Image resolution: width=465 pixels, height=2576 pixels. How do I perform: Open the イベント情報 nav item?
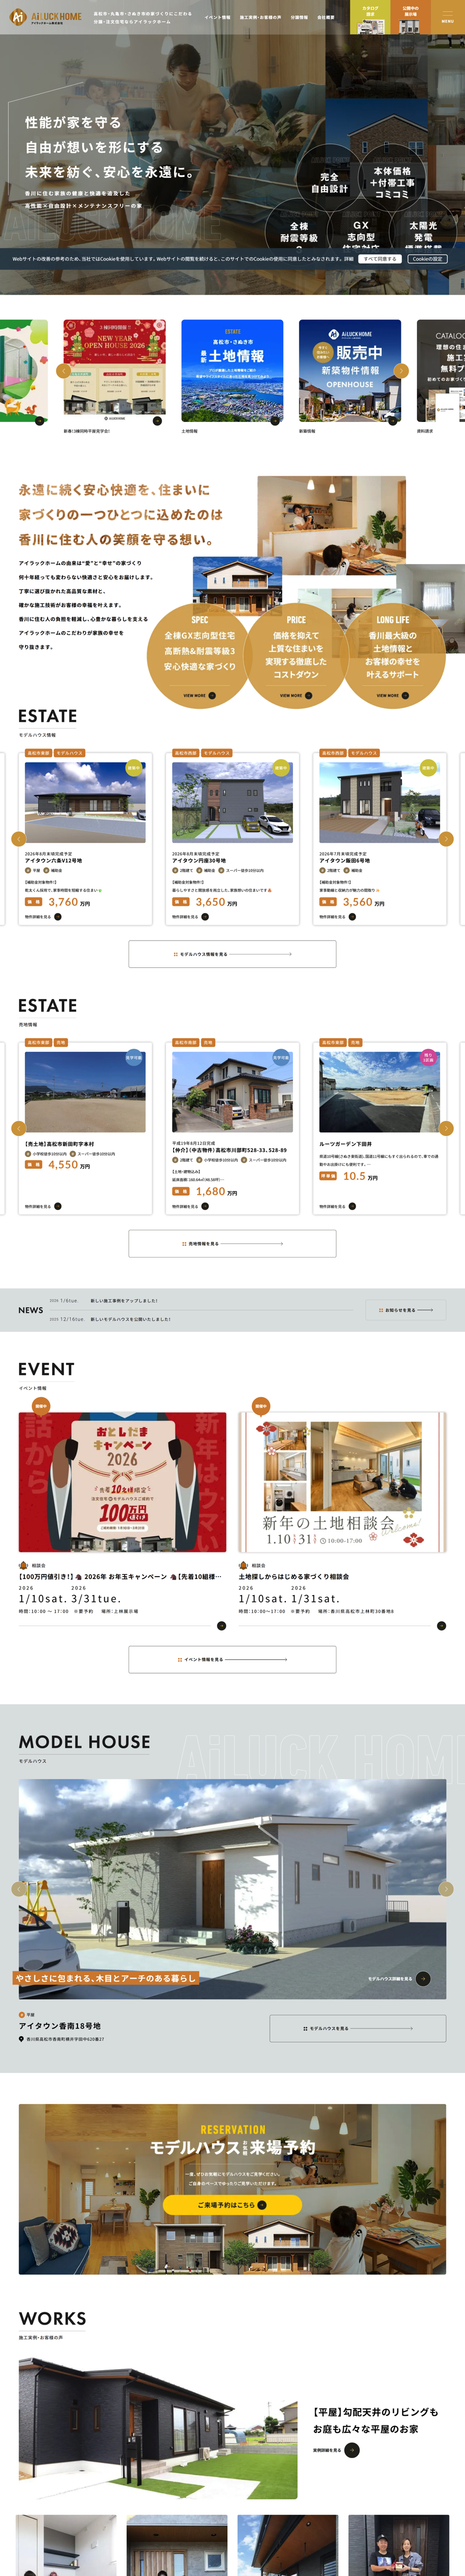point(217,17)
